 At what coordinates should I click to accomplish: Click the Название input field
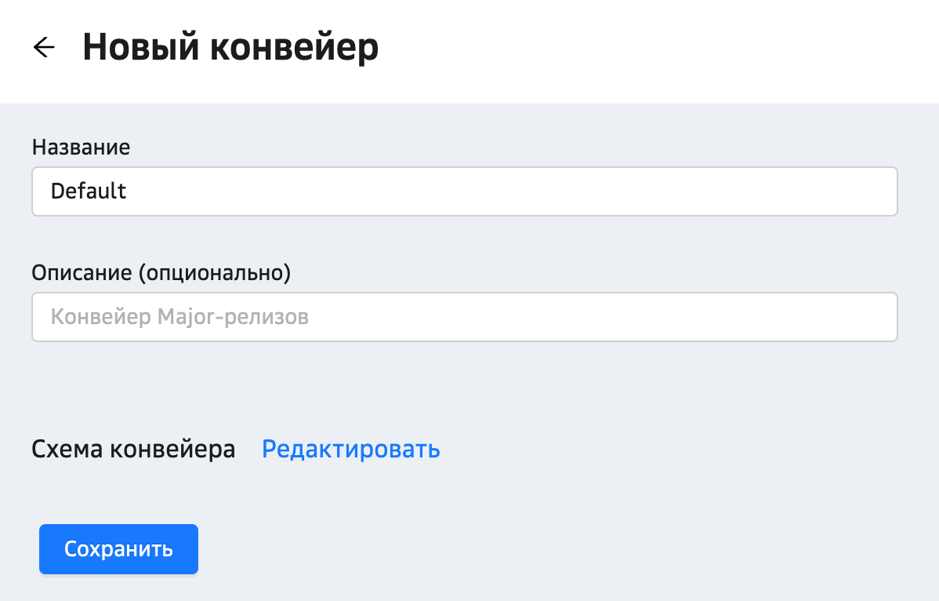click(464, 191)
